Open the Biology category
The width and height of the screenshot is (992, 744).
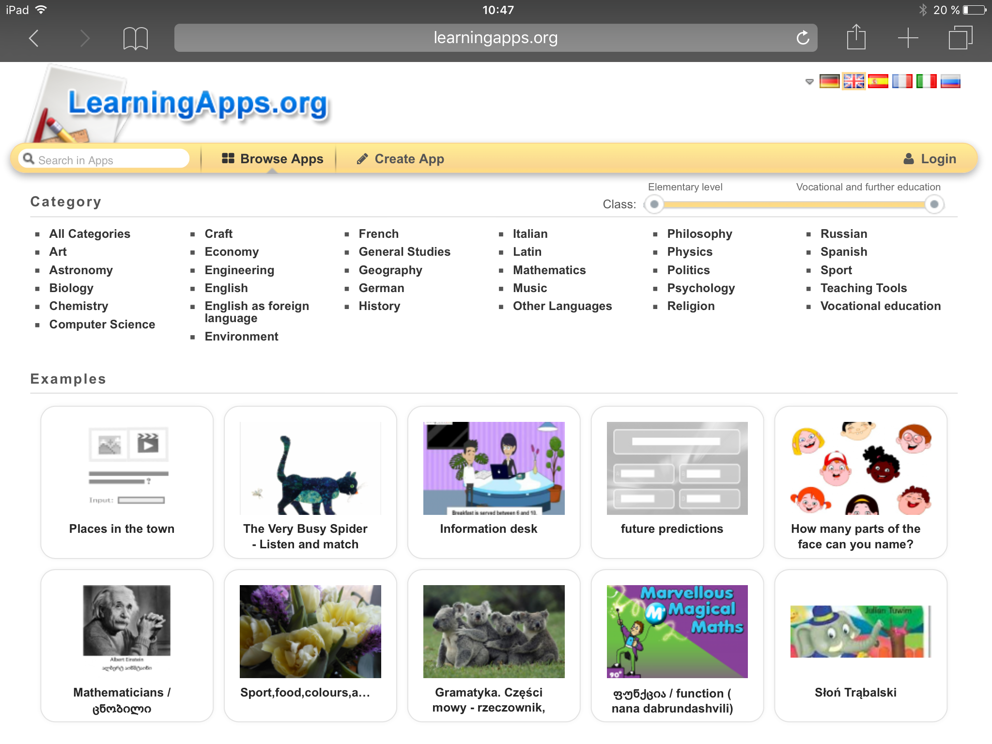[x=71, y=288]
